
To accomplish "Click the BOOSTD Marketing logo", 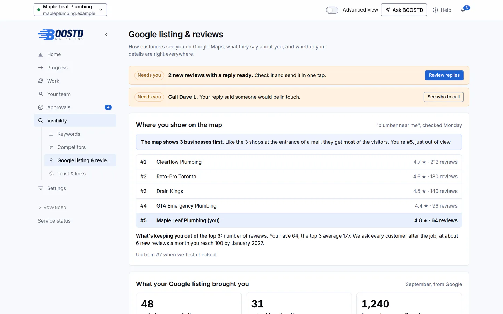I will click(61, 35).
